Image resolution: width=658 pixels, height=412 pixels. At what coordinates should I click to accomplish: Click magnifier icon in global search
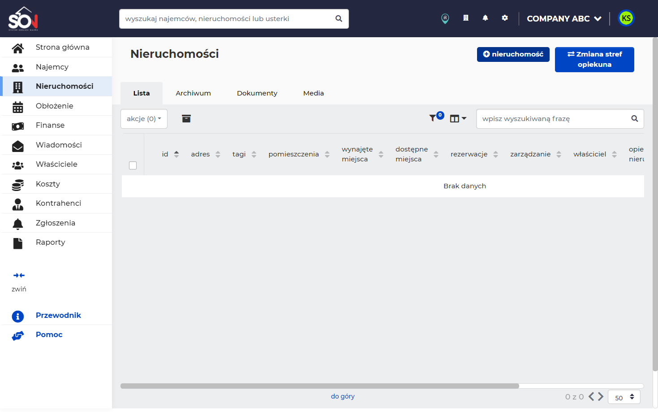click(339, 19)
